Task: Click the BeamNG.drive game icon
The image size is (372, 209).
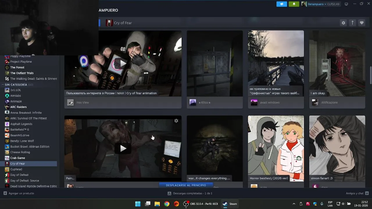Action: point(7,135)
